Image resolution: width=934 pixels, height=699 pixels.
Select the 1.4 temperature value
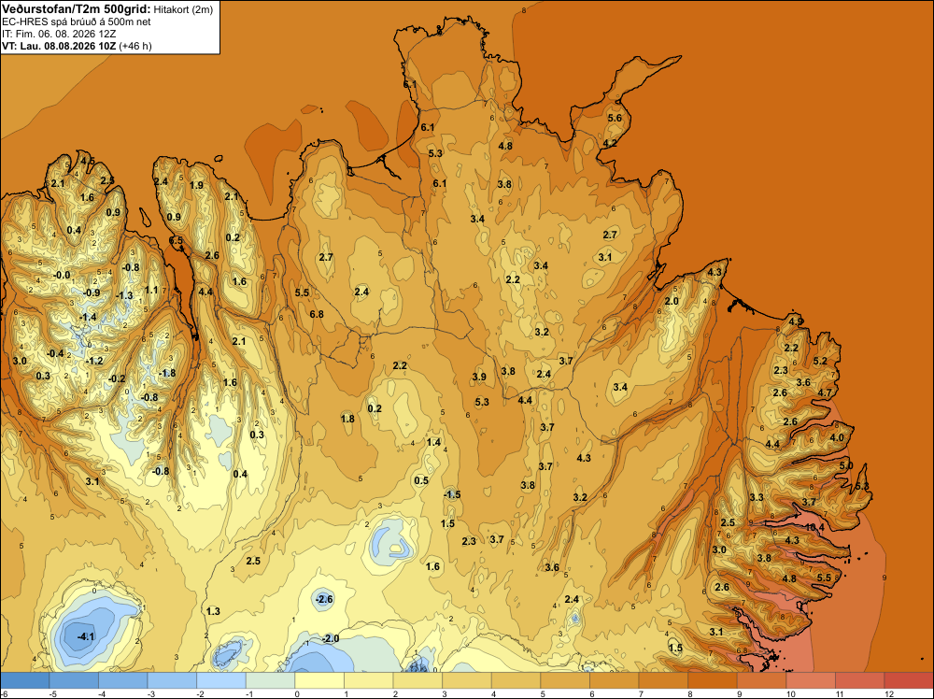[433, 442]
